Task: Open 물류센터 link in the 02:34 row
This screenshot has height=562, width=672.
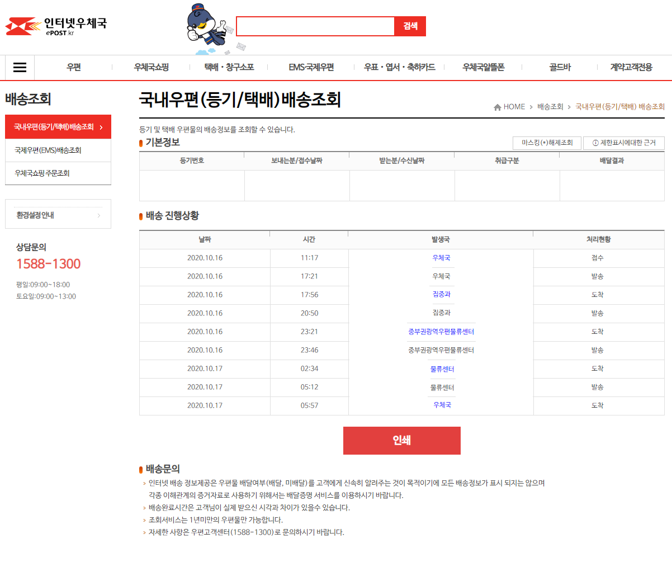Action: (x=442, y=369)
